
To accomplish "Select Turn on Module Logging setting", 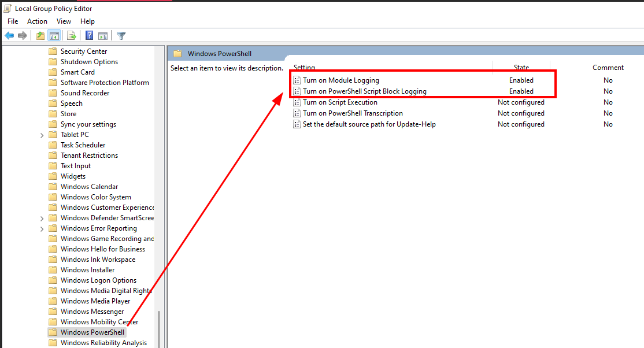I will [341, 80].
